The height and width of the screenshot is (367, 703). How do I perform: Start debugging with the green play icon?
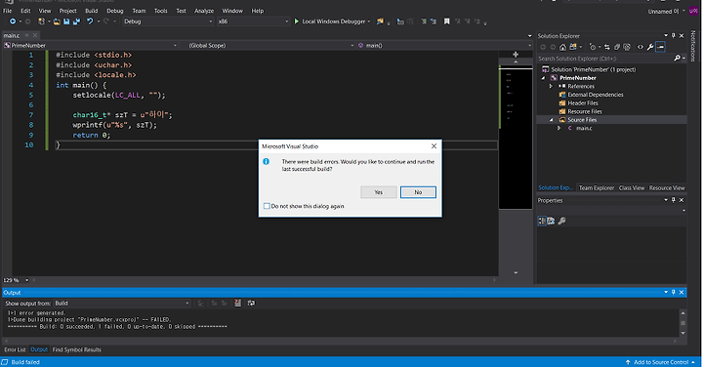click(x=297, y=21)
